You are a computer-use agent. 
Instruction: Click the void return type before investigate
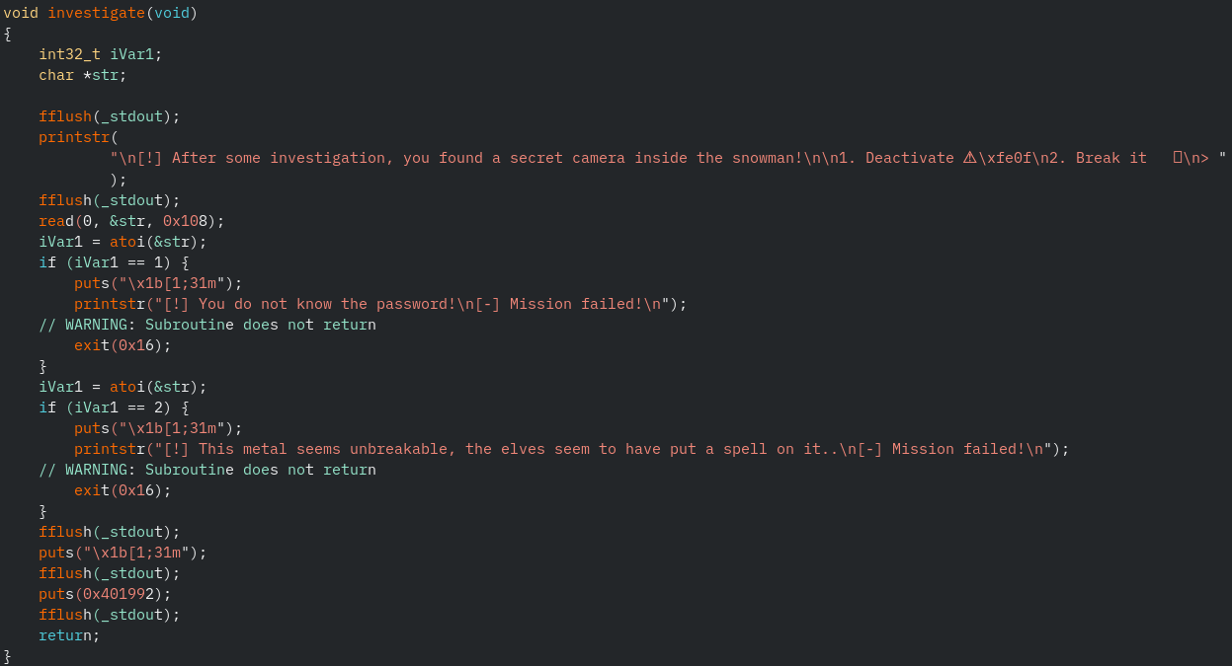coord(21,13)
